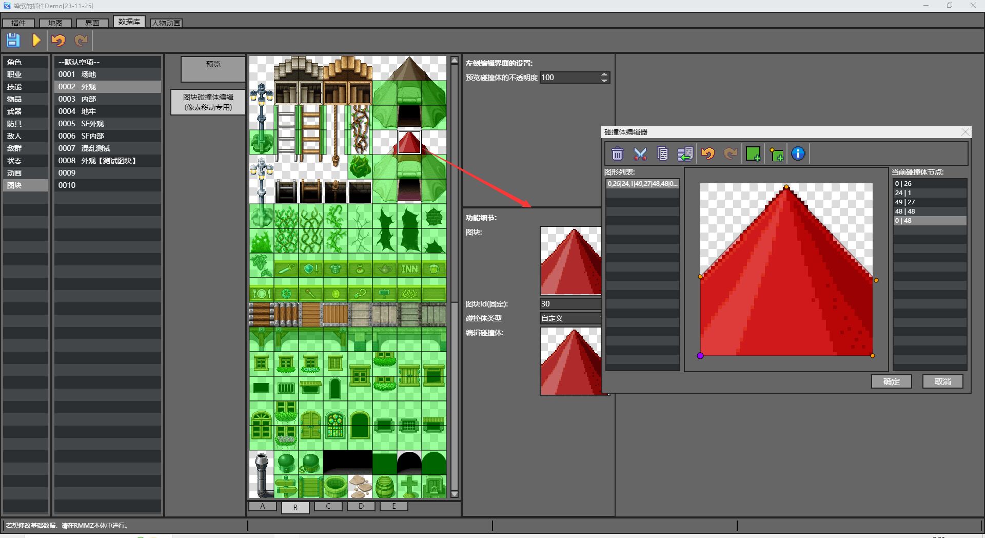The width and height of the screenshot is (985, 538).
Task: Select tileset page tab C
Action: point(328,506)
